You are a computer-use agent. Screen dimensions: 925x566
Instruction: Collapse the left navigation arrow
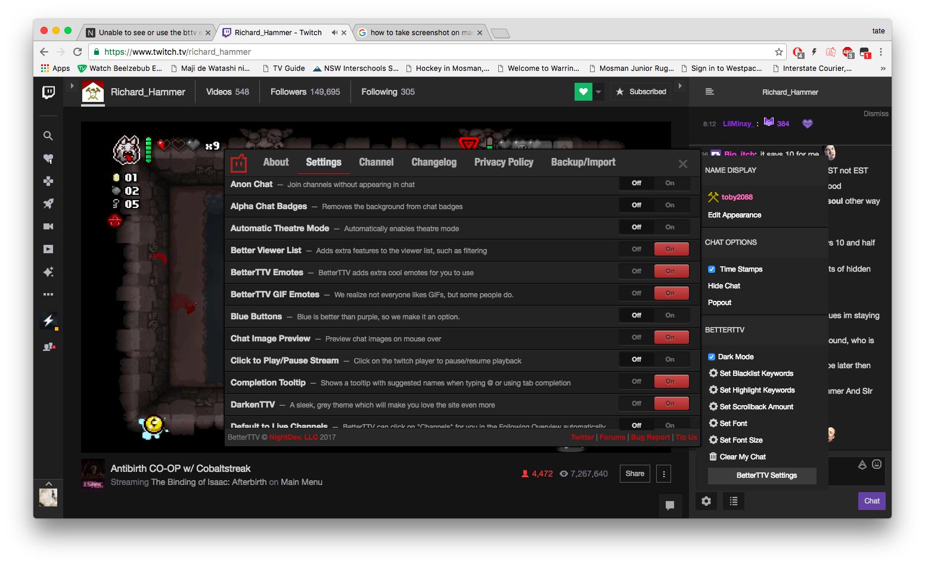72,86
